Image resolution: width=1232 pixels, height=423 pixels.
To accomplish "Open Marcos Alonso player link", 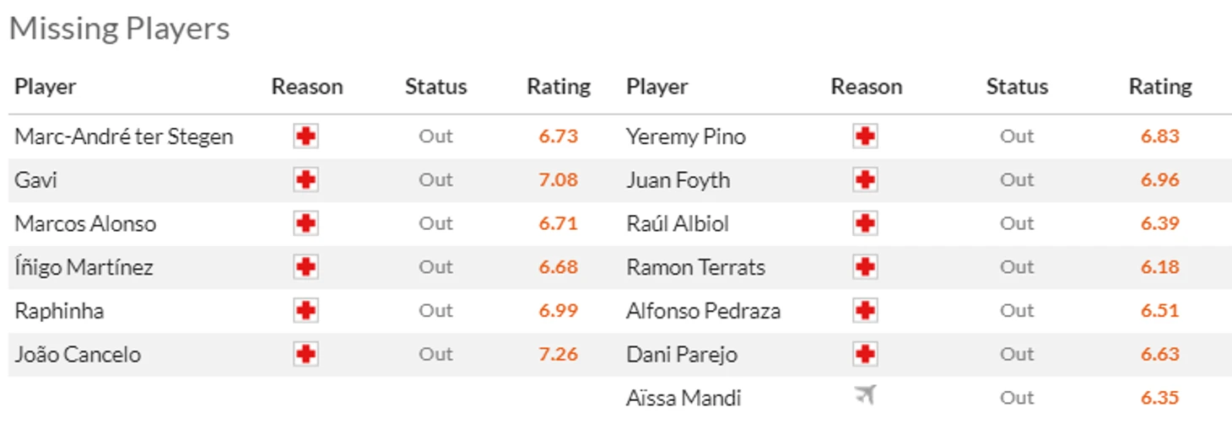I will pyautogui.click(x=85, y=224).
